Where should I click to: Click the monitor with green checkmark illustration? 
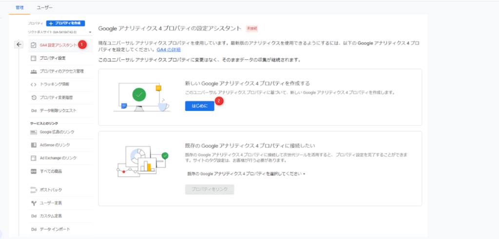(x=142, y=97)
